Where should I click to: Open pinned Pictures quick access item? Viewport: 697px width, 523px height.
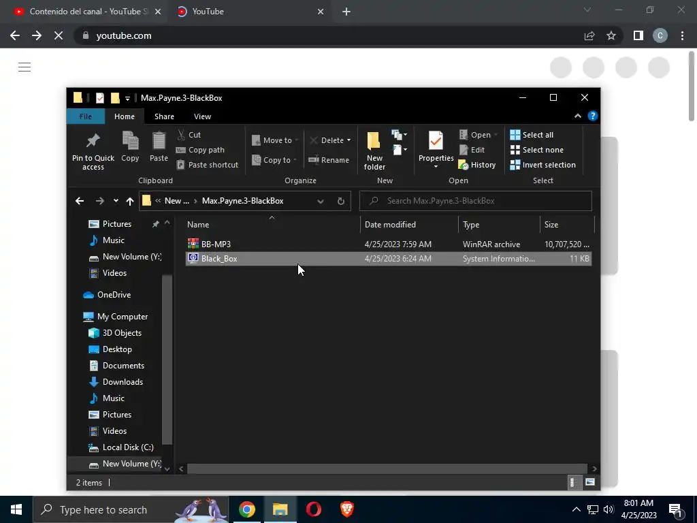[x=110, y=224]
